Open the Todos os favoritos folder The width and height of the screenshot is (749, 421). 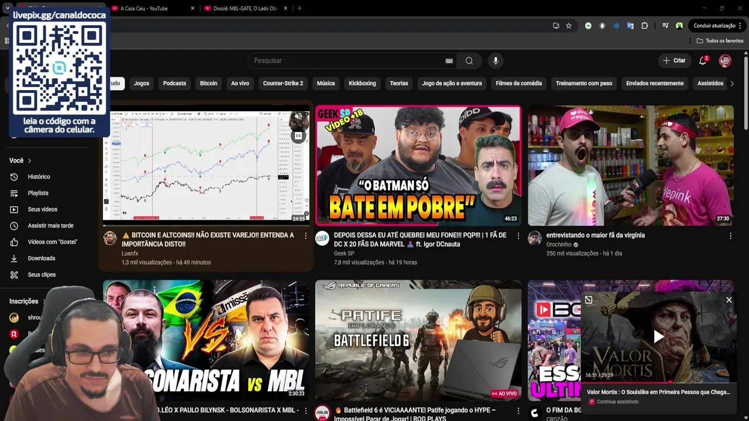tap(720, 41)
